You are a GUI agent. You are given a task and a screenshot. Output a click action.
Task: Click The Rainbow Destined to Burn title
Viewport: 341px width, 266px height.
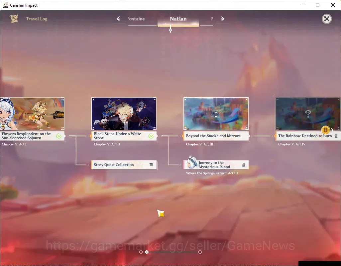(305, 136)
